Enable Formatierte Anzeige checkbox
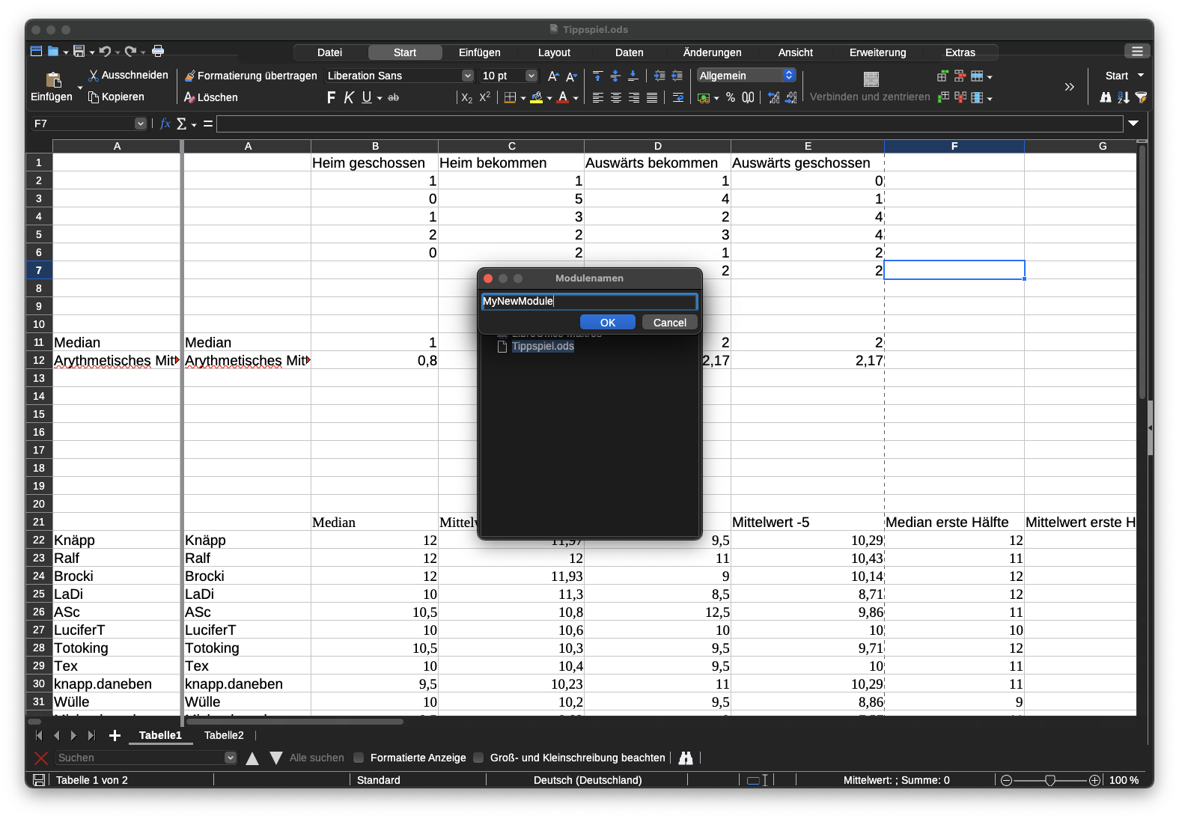 (x=359, y=758)
